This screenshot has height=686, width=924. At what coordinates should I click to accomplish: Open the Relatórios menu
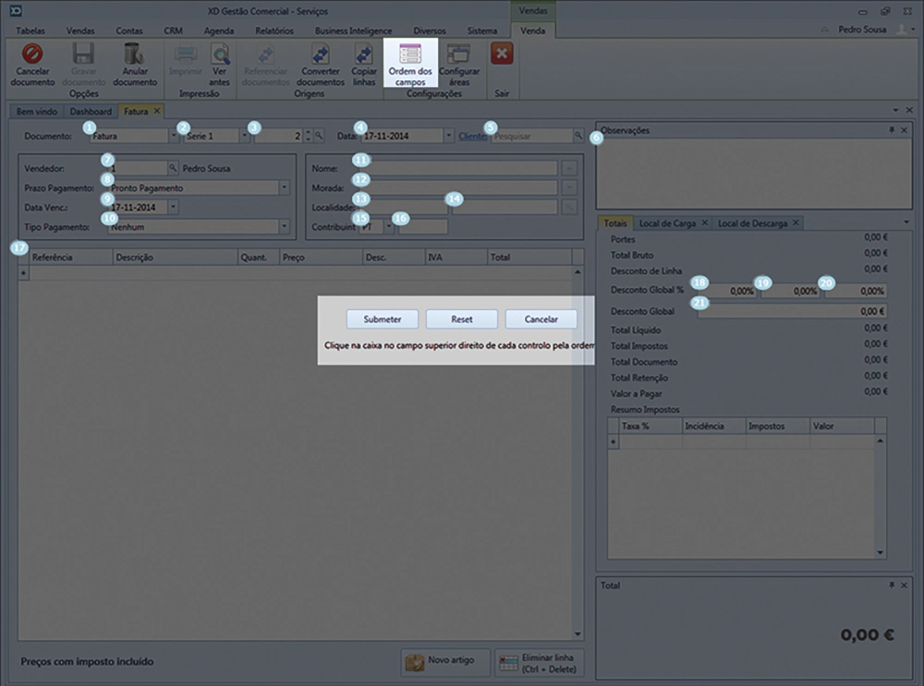274,30
